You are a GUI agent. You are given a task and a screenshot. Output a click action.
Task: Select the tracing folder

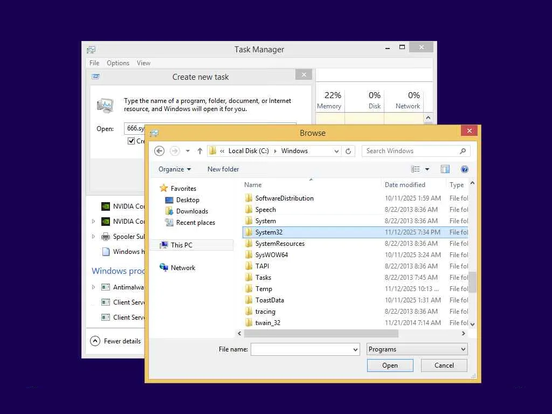pos(265,312)
